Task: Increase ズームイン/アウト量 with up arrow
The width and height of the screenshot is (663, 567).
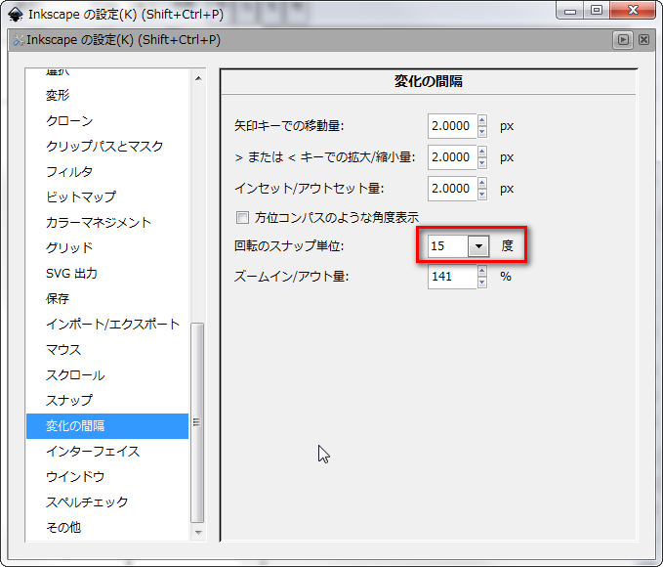Action: [482, 271]
